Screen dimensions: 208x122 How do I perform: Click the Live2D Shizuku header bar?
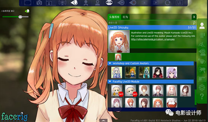point(152,28)
